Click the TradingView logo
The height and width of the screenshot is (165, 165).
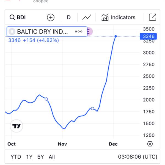tap(17, 126)
